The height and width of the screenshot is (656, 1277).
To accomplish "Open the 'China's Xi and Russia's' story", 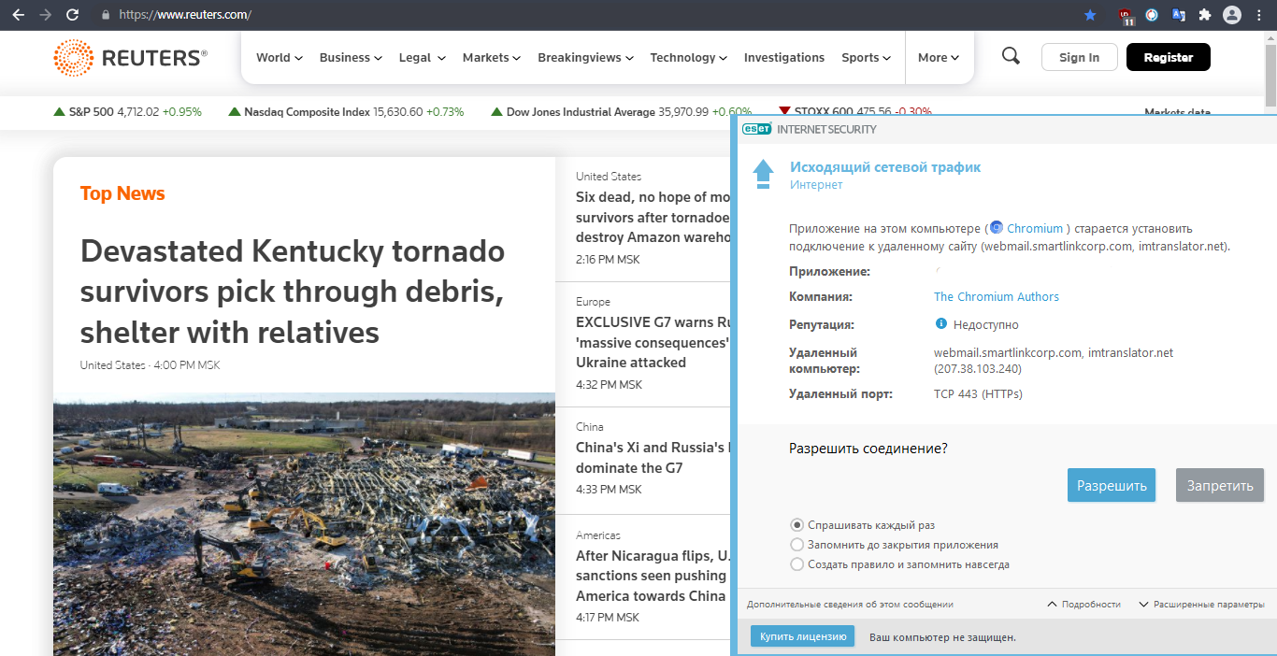I will 651,458.
